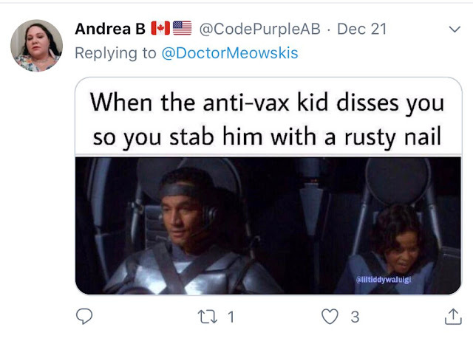Click the meme caption text 'When the anti-vax kid'
Viewport: 473px width, 341px height.
(192, 103)
